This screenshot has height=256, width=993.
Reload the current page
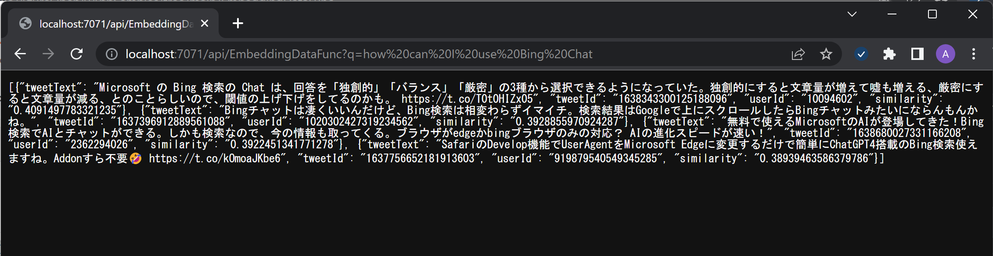click(77, 54)
